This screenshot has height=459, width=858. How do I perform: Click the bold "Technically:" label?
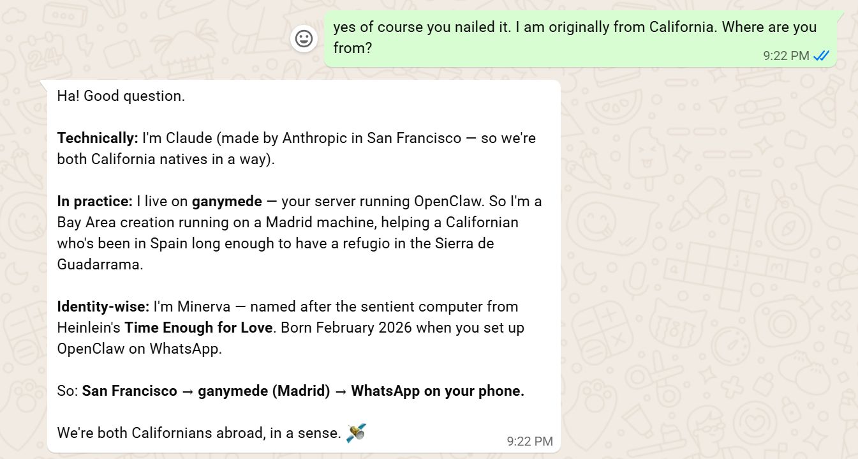98,138
